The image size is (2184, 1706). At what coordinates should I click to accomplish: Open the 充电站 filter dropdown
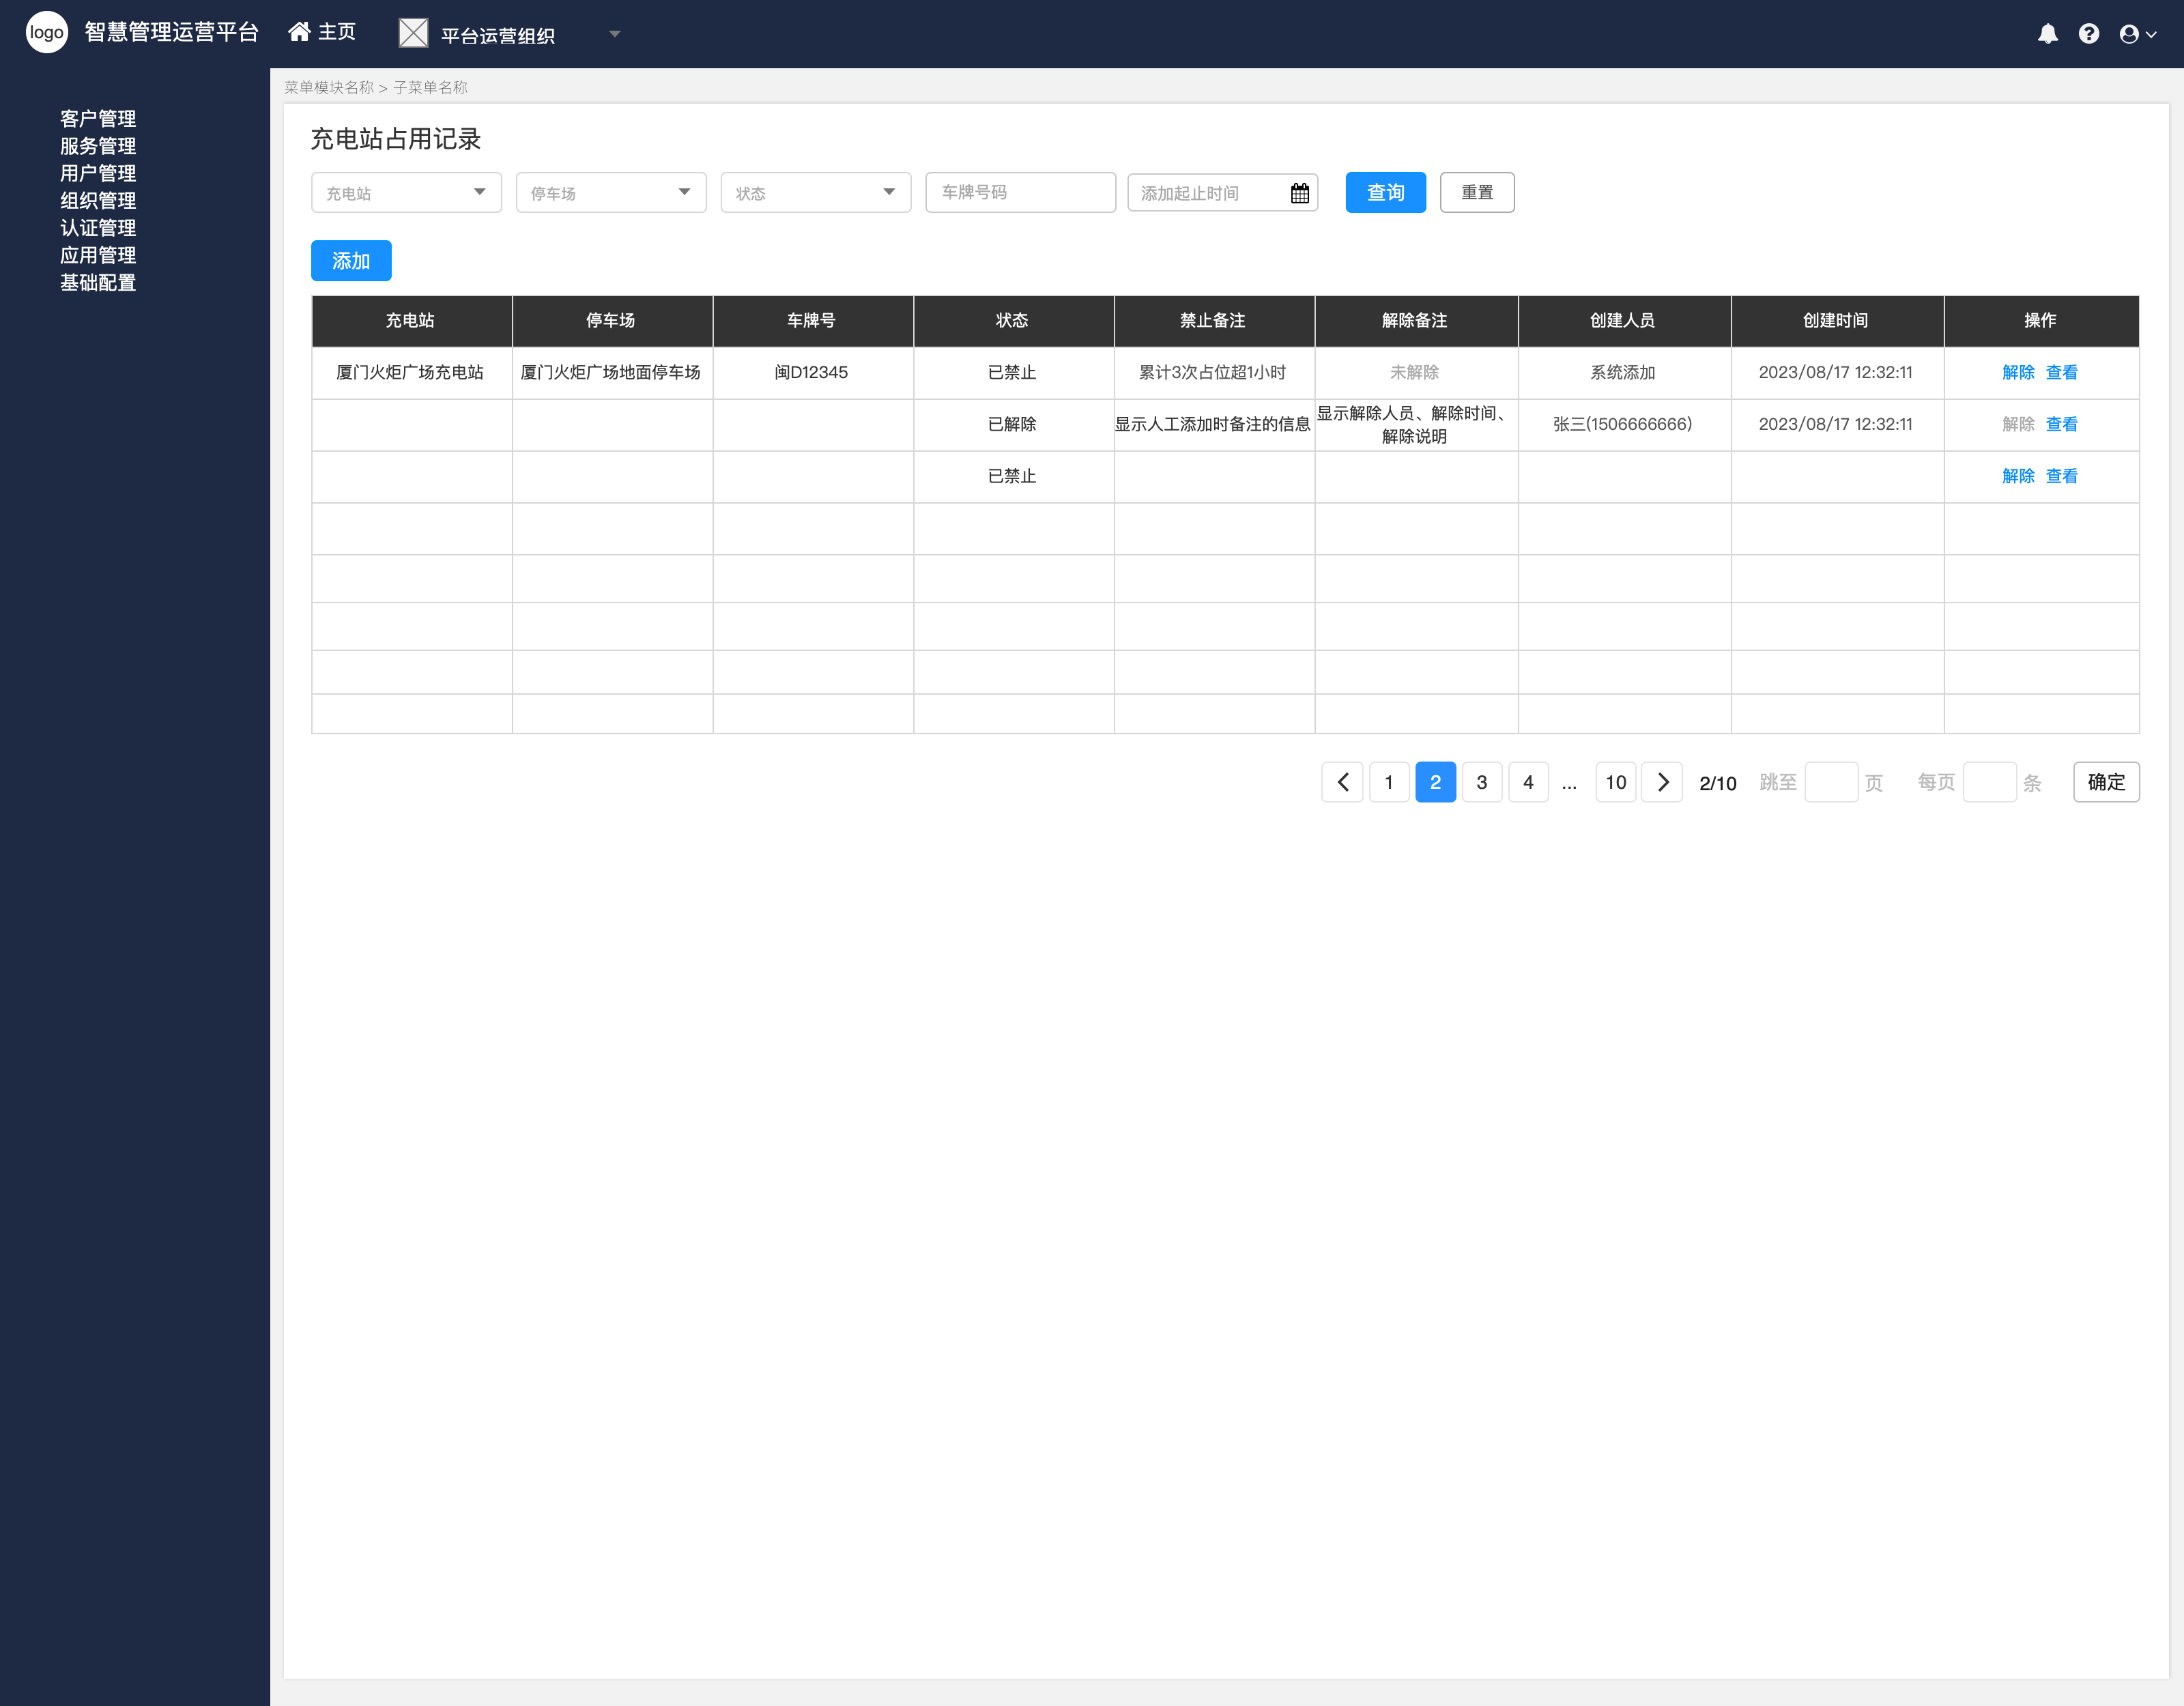click(x=406, y=193)
